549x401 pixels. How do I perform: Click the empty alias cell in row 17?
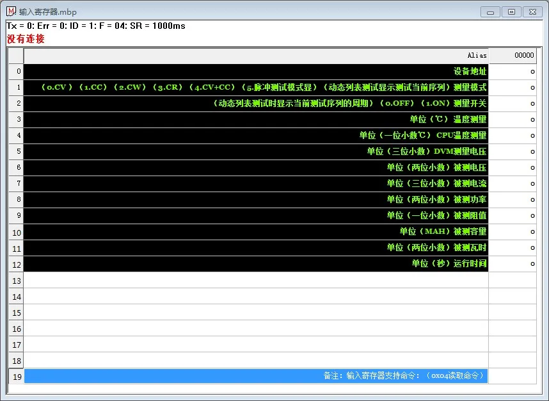coord(256,344)
